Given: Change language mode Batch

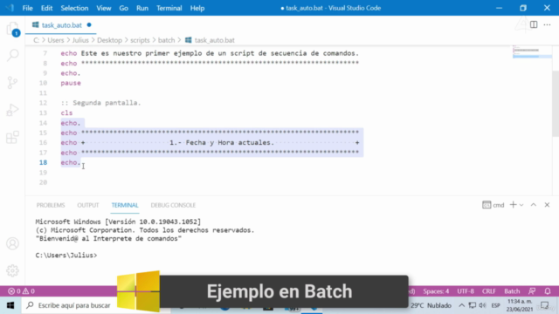Looking at the screenshot, I should 512,291.
